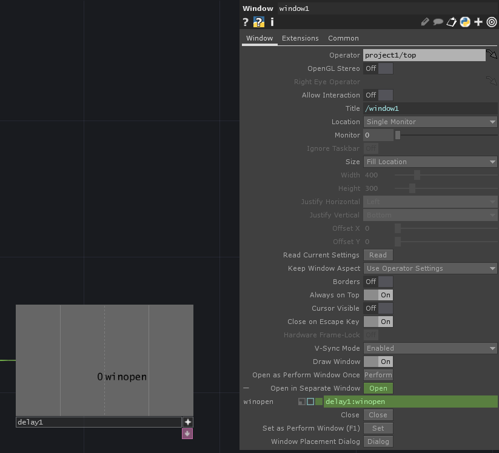Image resolution: width=499 pixels, height=453 pixels.
Task: Open the V-Sync Mode dropdown
Action: [x=430, y=348]
